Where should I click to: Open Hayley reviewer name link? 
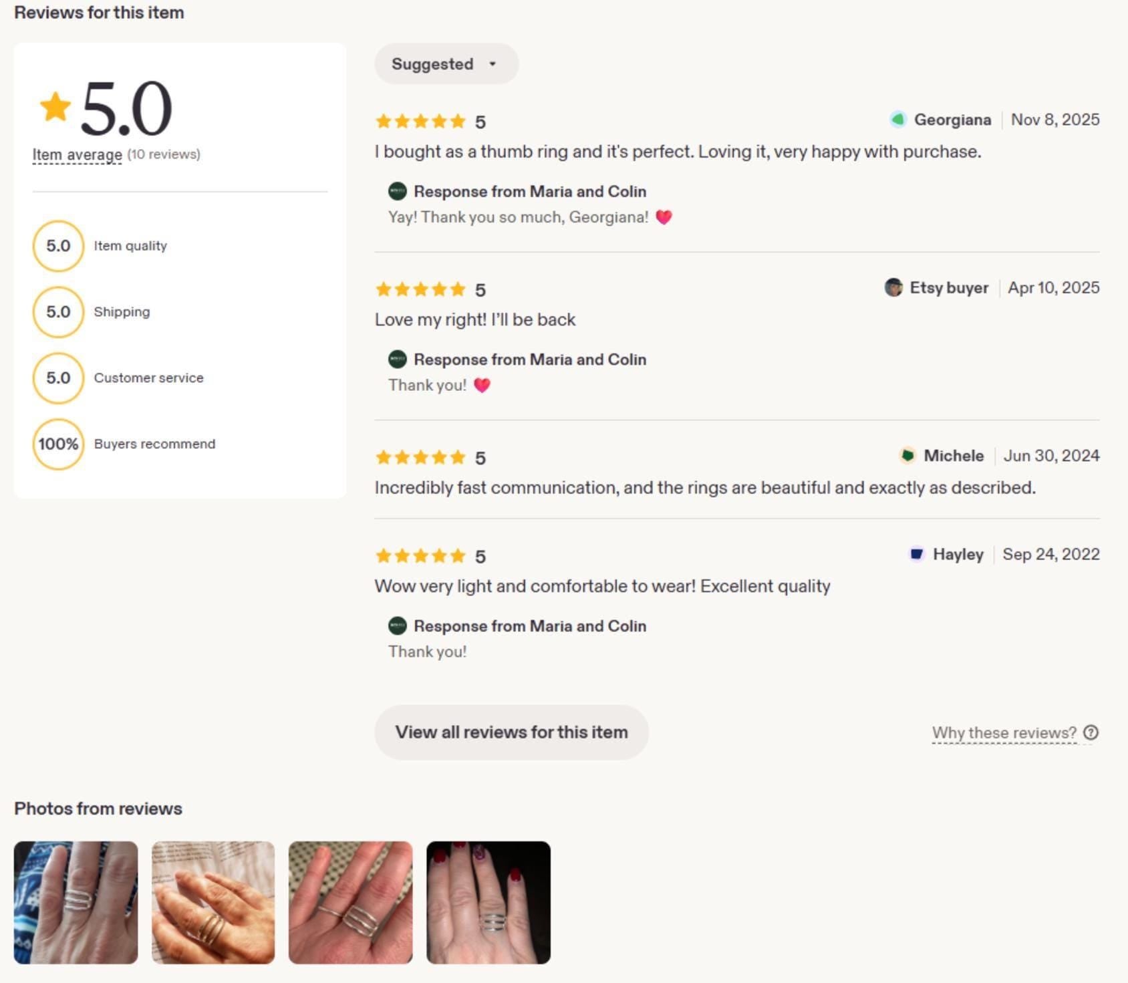958,554
